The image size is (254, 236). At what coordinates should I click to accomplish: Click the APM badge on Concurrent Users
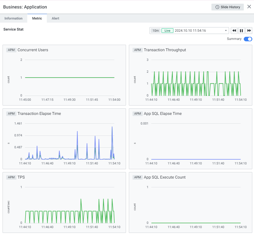pyautogui.click(x=11, y=50)
